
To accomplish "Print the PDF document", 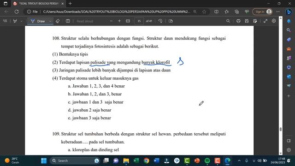I will [238, 21].
